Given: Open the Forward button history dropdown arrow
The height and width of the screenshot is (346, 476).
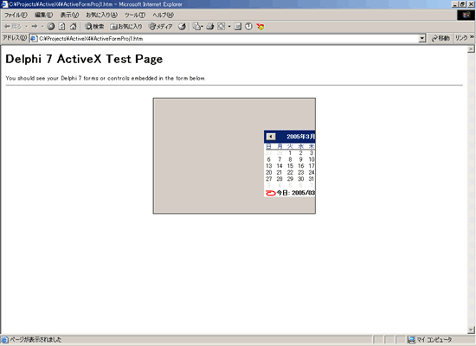Looking at the screenshot, I should 42,27.
